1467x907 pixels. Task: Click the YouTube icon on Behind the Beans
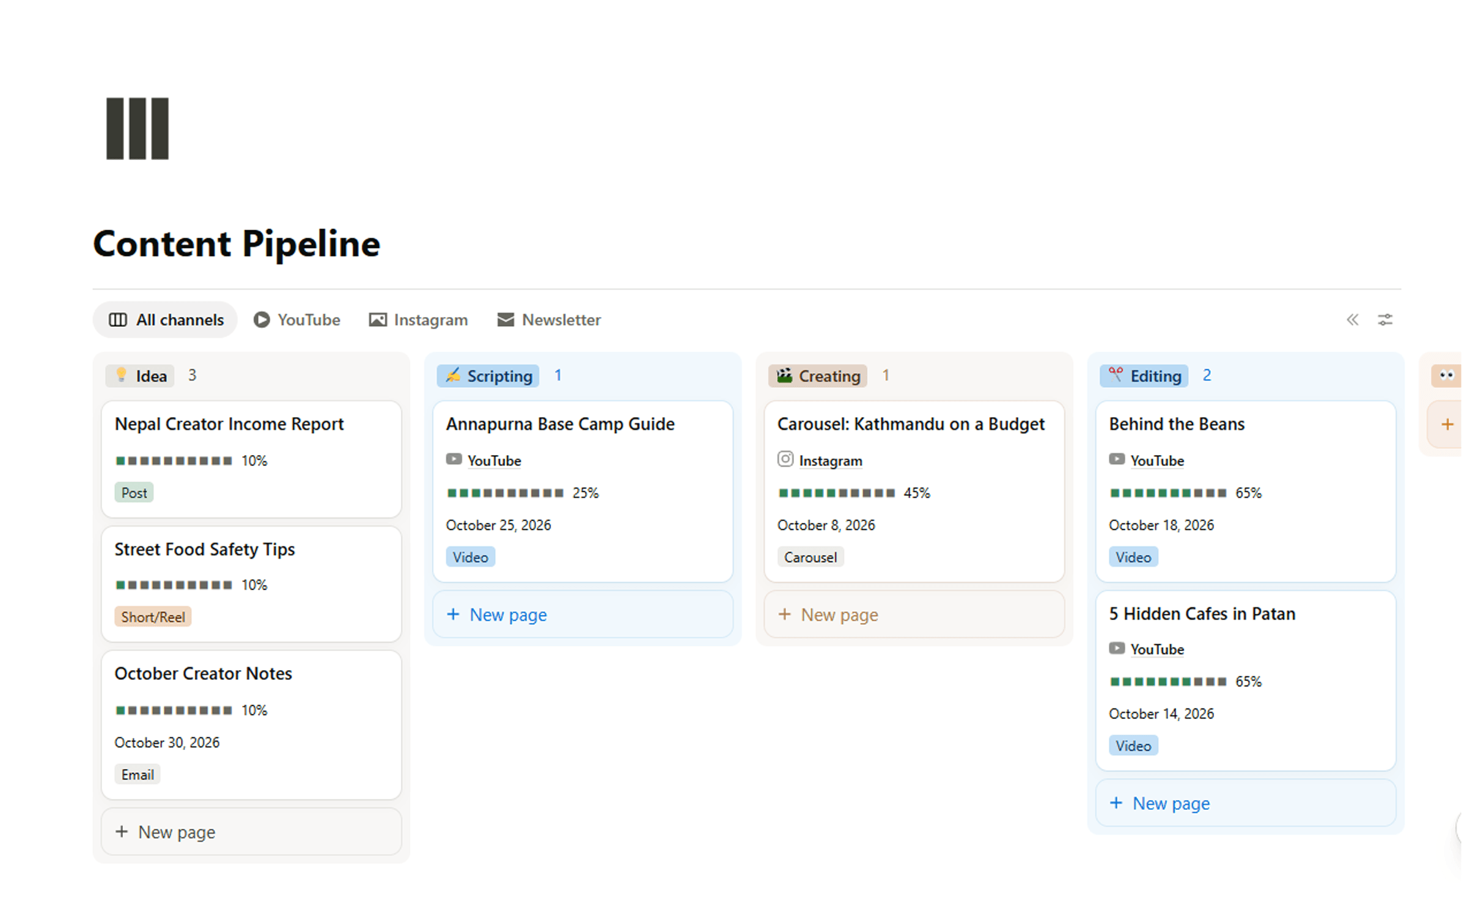coord(1117,459)
